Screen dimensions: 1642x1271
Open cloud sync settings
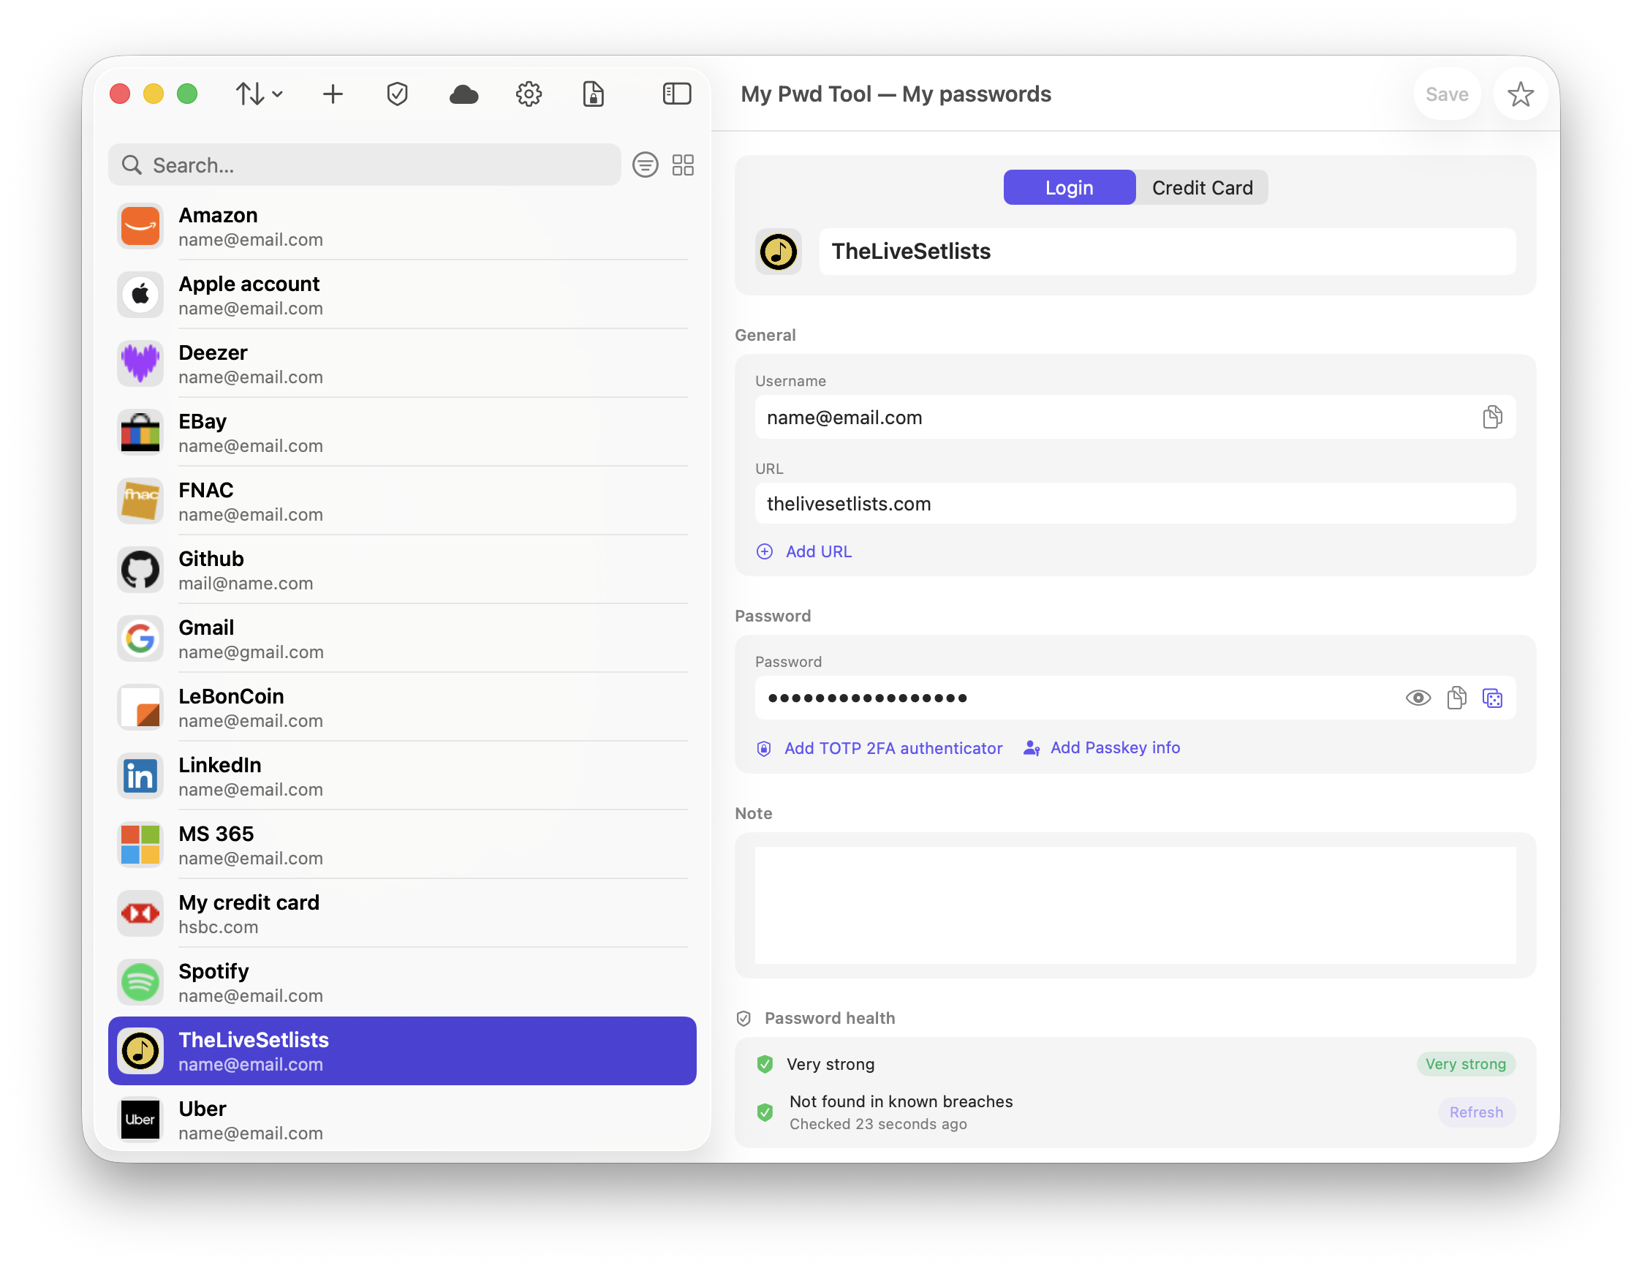pyautogui.click(x=463, y=94)
